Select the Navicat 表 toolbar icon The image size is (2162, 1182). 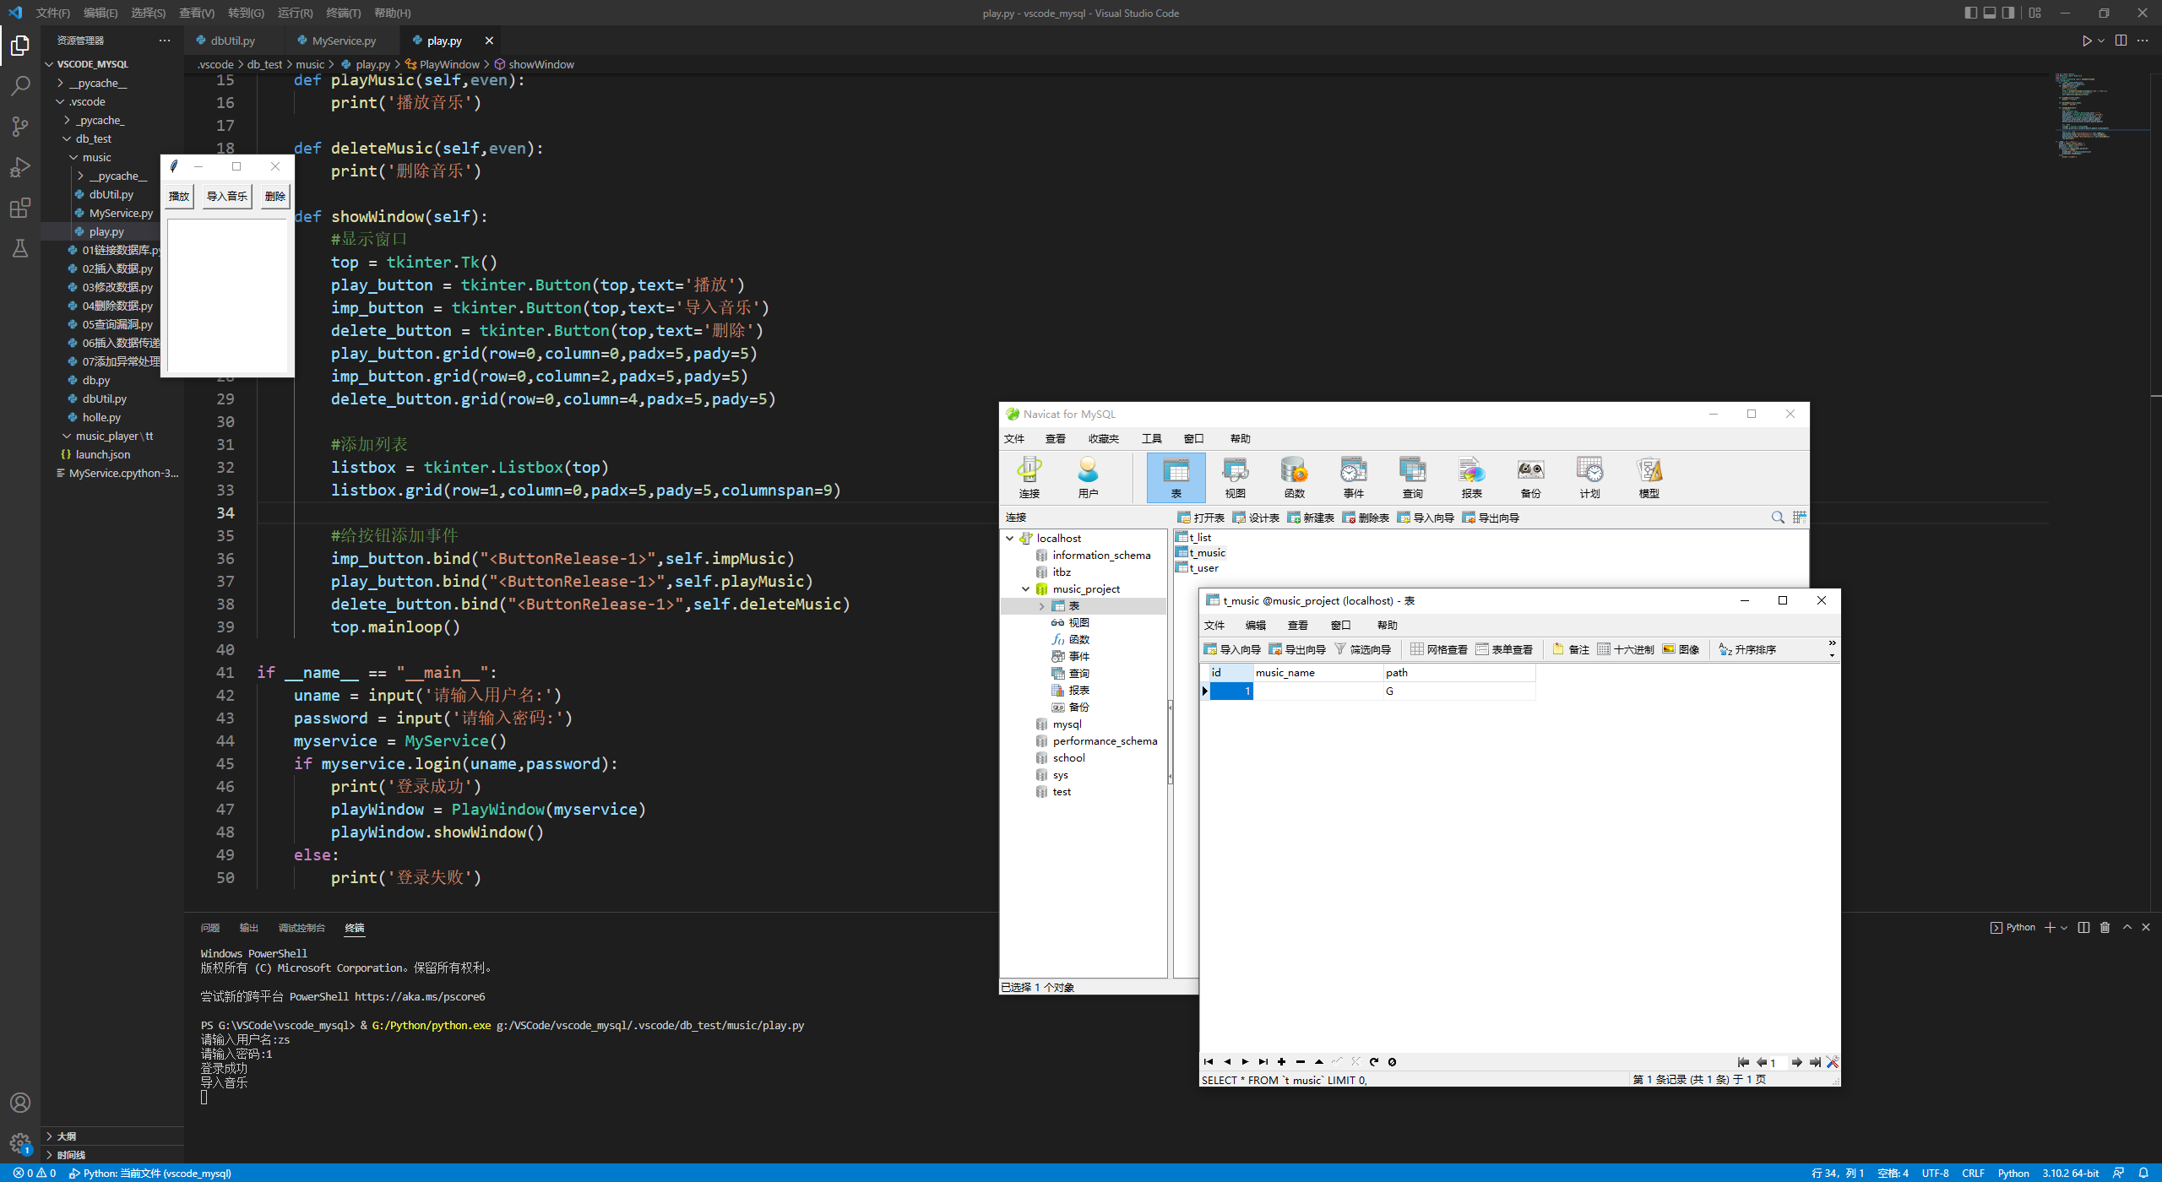[1176, 478]
